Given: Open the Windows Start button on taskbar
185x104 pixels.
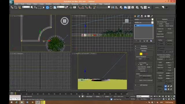Looking at the screenshot, I should 12,102.
